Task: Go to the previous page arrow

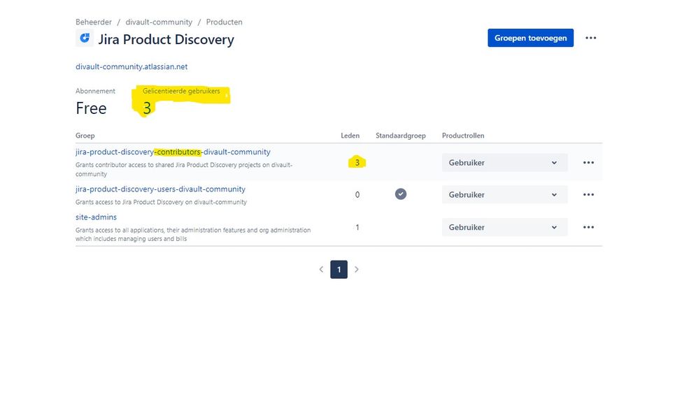Action: (x=321, y=270)
